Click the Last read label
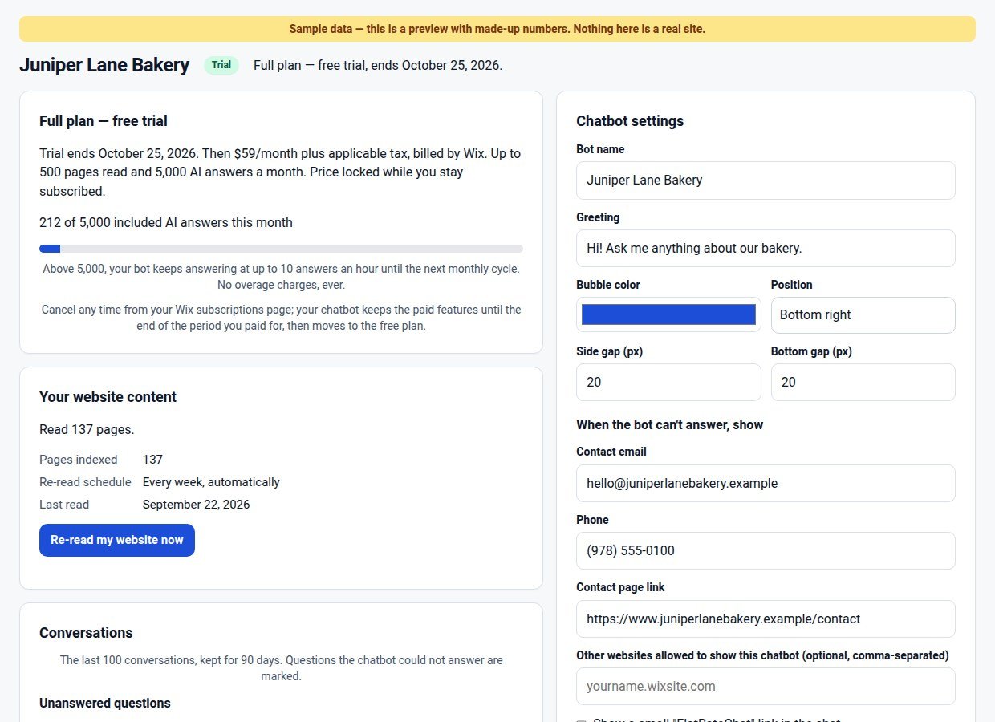The width and height of the screenshot is (995, 722). tap(64, 505)
